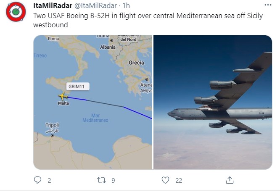Click the 1h tweet timestamp
The width and height of the screenshot is (280, 192).
tap(126, 5)
